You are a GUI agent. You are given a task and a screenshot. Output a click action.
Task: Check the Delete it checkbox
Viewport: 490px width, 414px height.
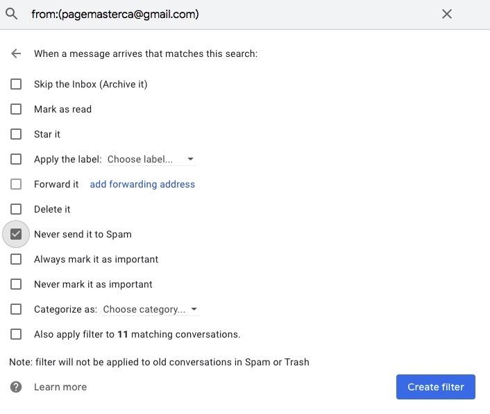(16, 209)
